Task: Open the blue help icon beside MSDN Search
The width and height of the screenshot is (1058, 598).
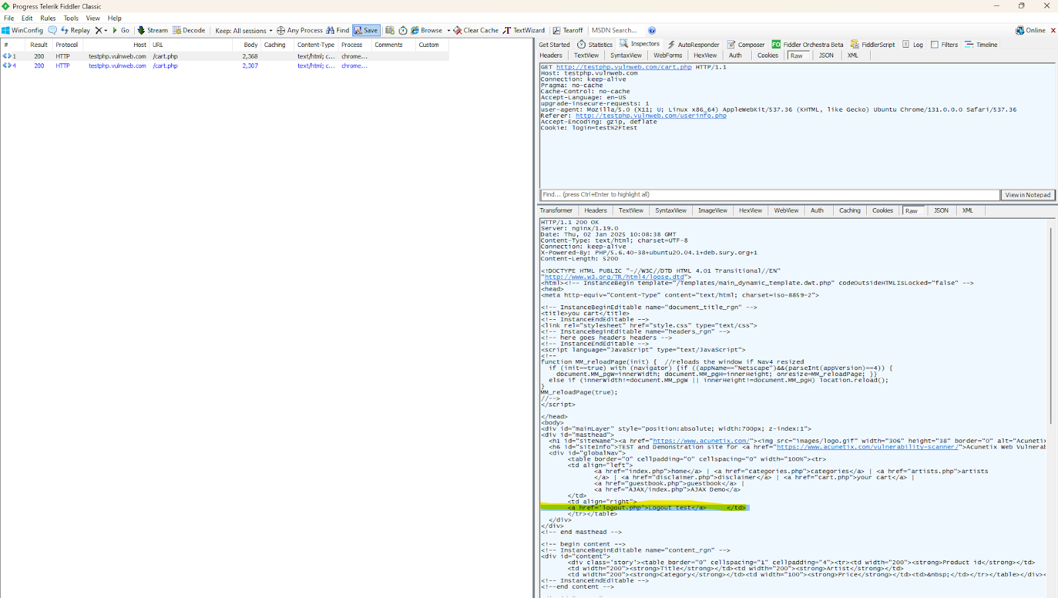Action: 652,30
